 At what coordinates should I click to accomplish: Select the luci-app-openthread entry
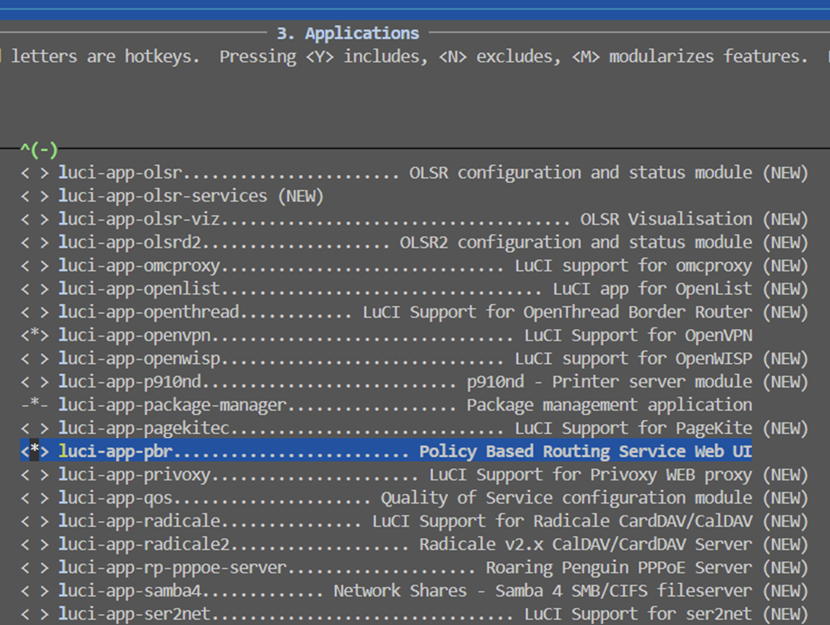pyautogui.click(x=414, y=312)
